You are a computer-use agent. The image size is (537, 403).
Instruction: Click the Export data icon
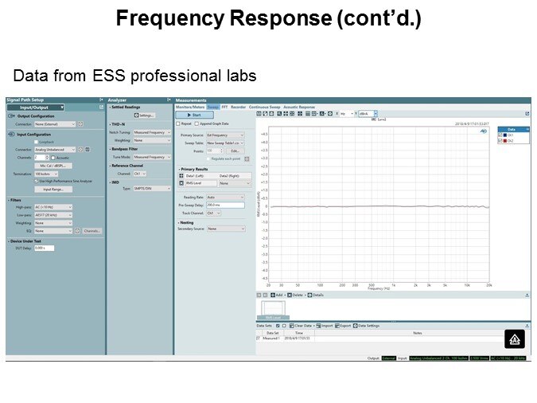[337, 326]
